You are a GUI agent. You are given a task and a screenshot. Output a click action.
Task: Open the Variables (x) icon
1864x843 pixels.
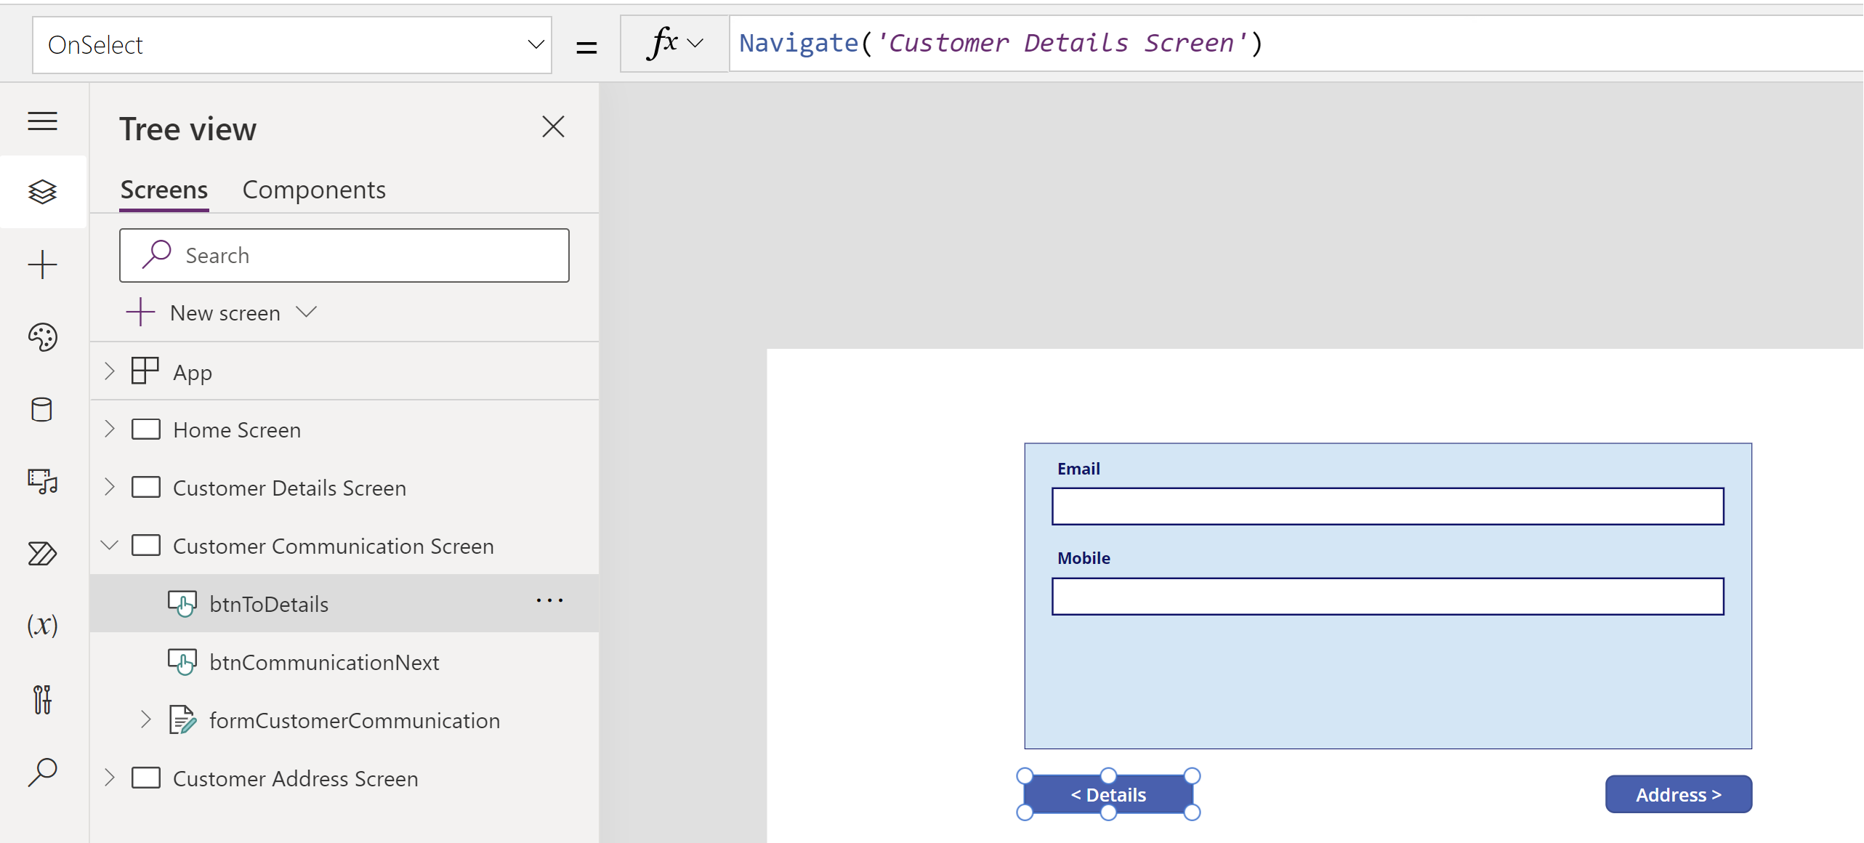[42, 626]
